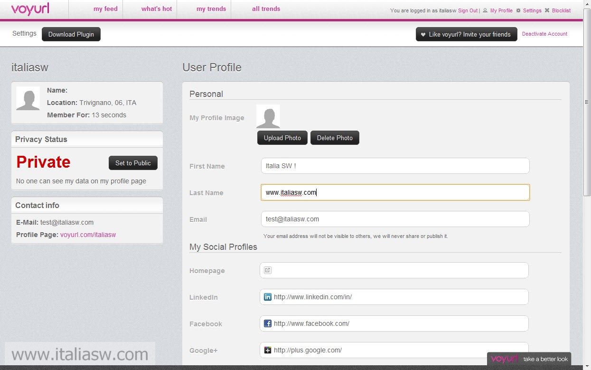Click the Sign Out link
This screenshot has width=591, height=370.
[x=468, y=10]
